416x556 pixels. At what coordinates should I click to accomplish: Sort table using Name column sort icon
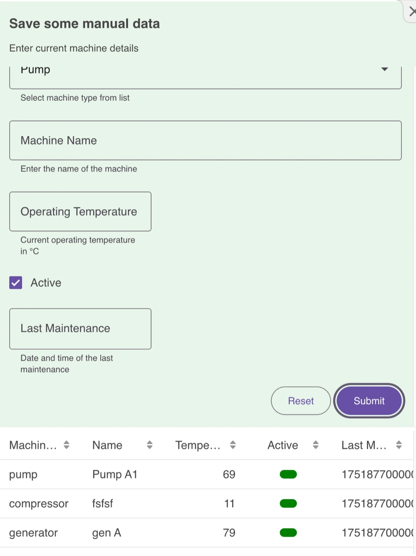click(x=150, y=445)
